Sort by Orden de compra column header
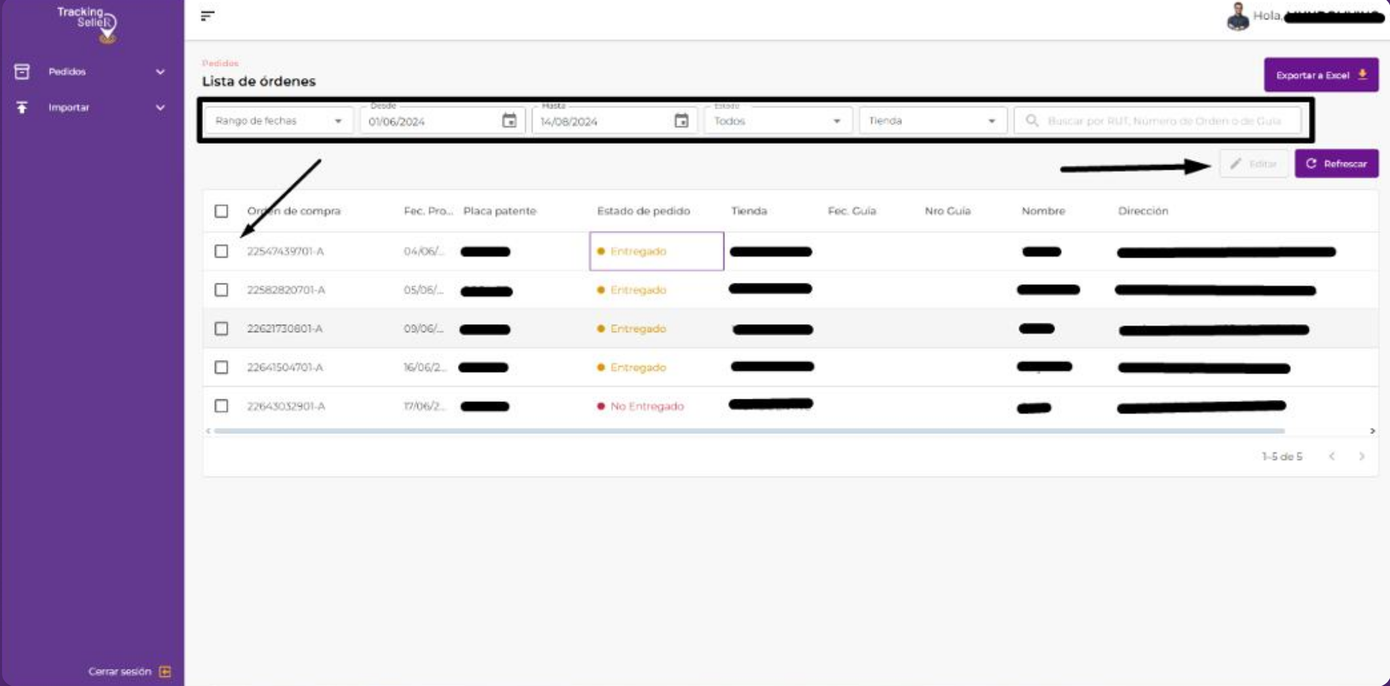The image size is (1390, 686). [293, 211]
